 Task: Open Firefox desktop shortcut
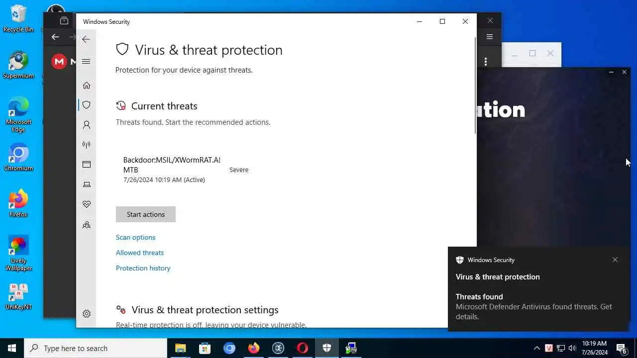(18, 204)
